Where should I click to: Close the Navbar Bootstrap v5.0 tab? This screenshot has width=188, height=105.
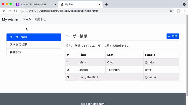coord(55,4)
